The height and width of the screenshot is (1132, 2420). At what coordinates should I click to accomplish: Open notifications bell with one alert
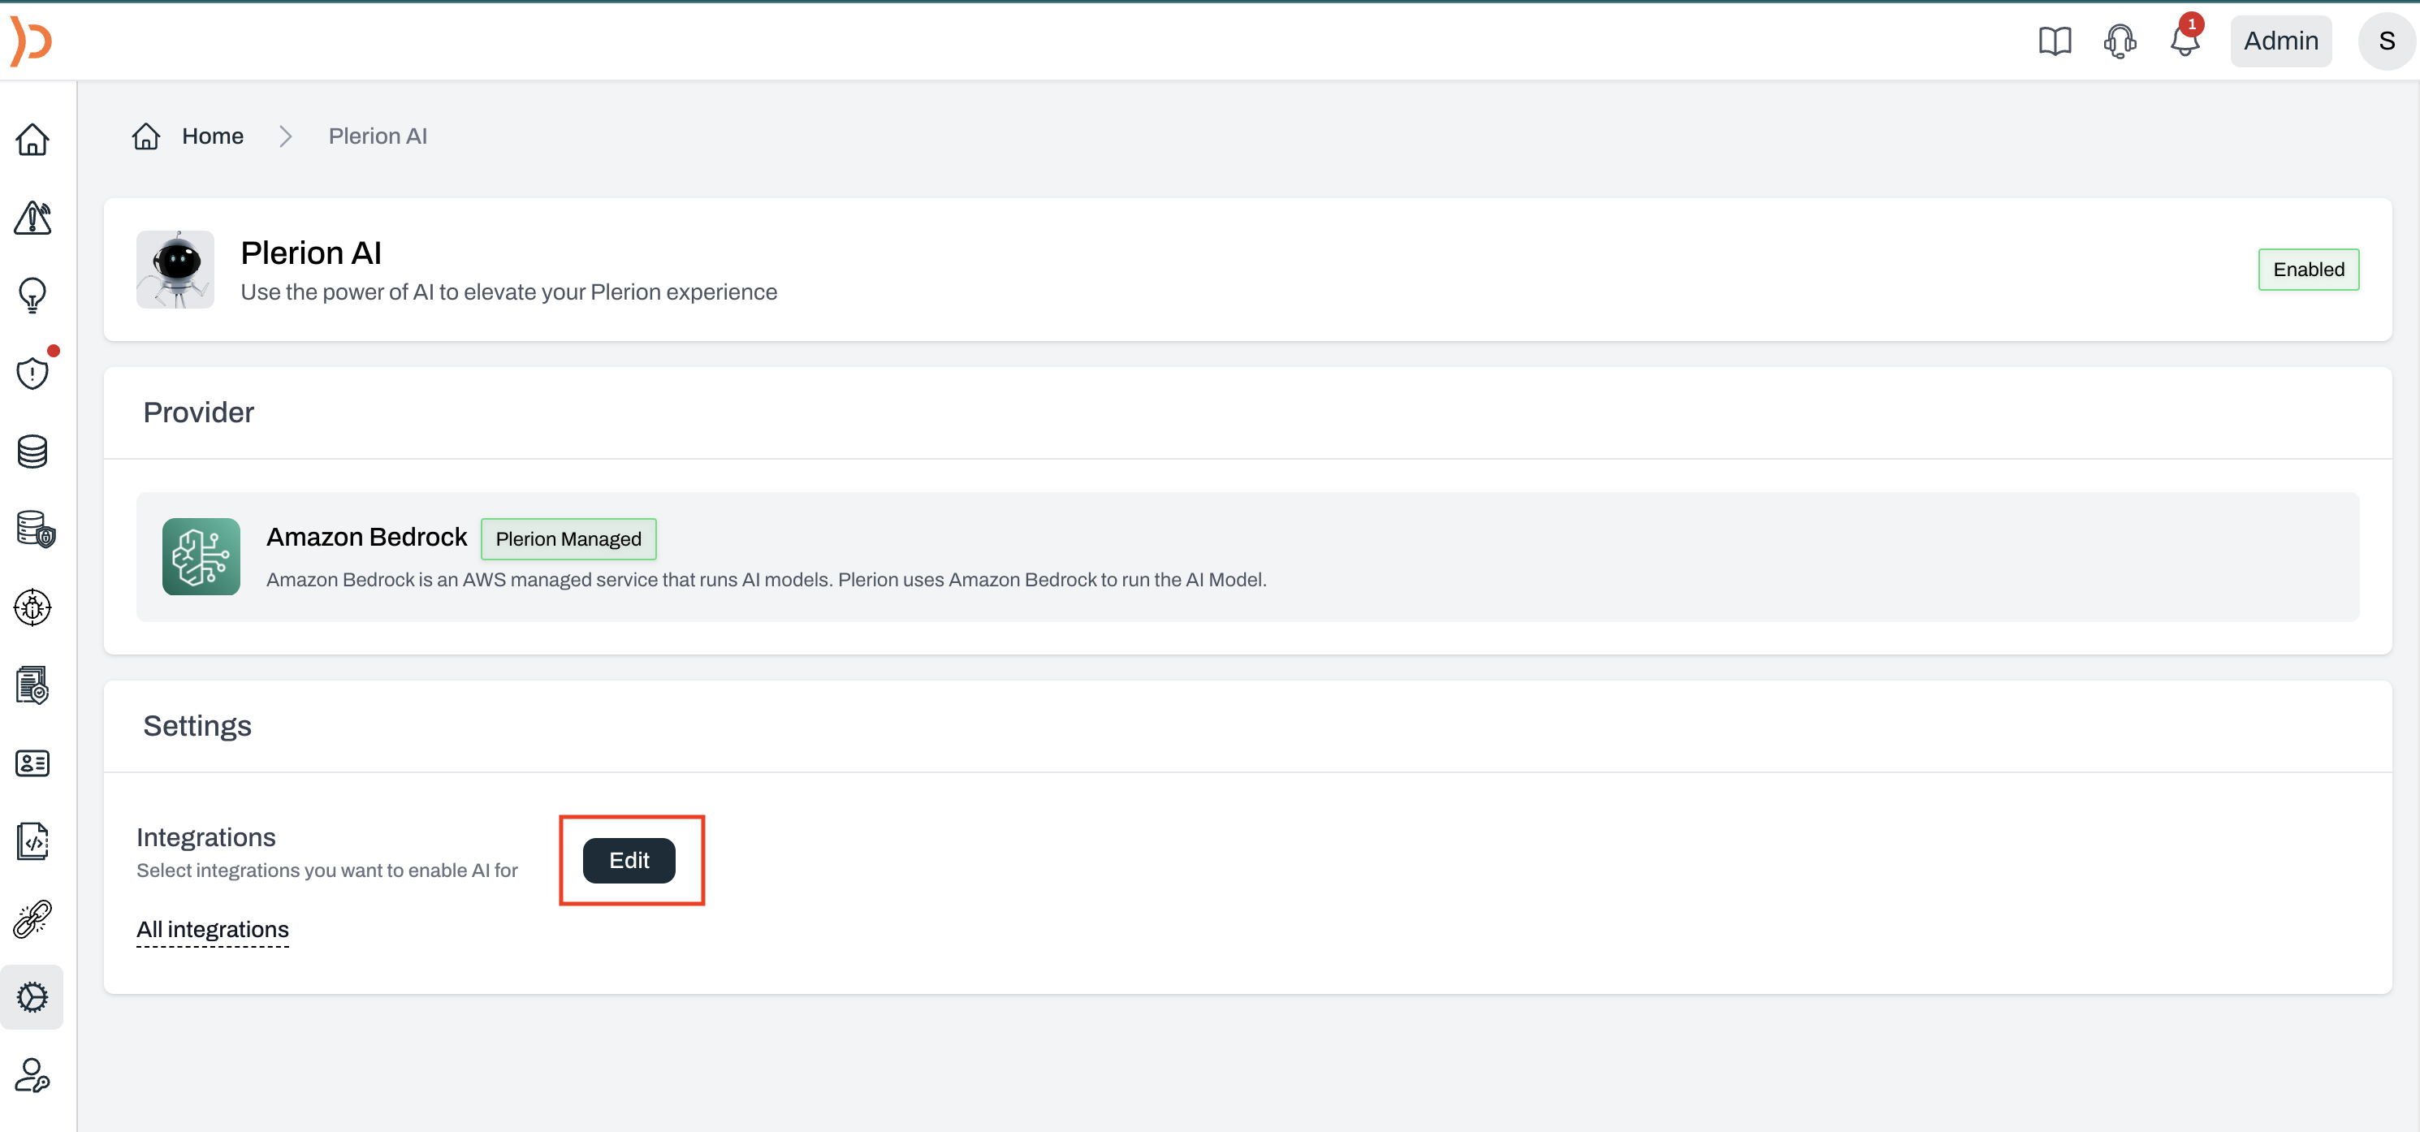click(2185, 40)
